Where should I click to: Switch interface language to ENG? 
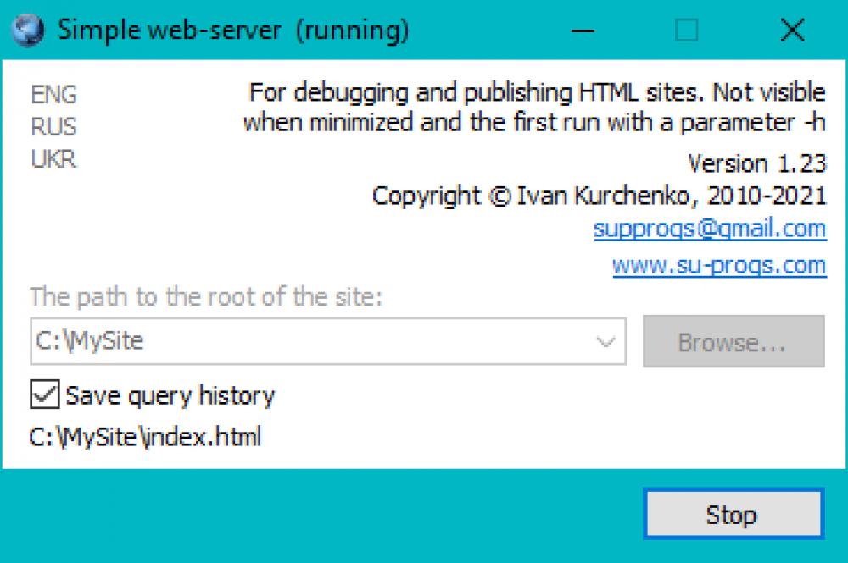coord(53,95)
